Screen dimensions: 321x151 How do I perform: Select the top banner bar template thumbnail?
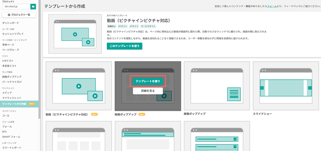click(148, 136)
